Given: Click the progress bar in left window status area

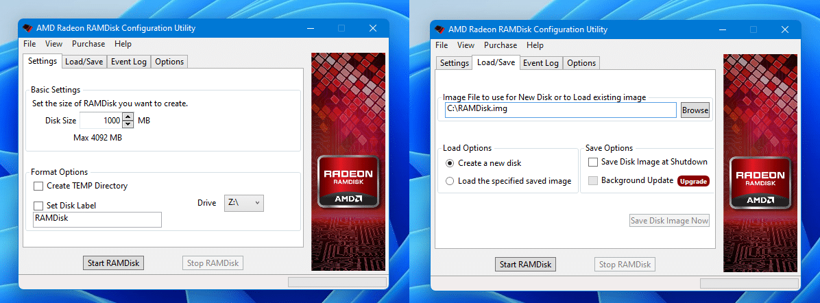Looking at the screenshot, I should (337, 282).
